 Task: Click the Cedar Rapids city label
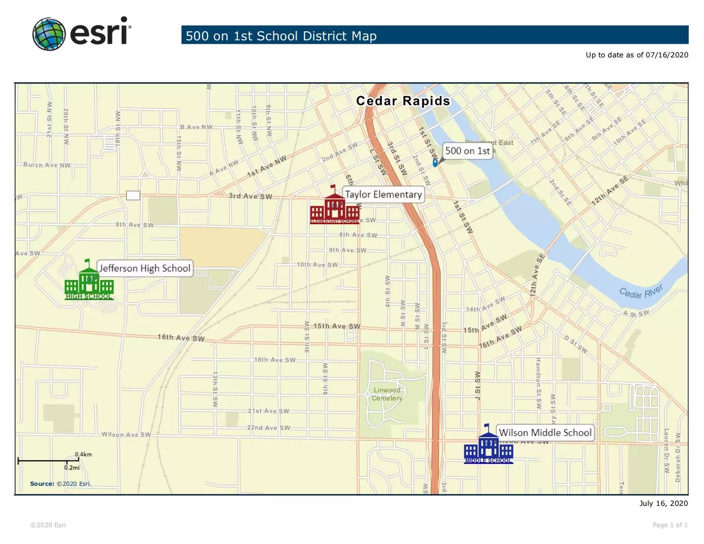point(403,101)
